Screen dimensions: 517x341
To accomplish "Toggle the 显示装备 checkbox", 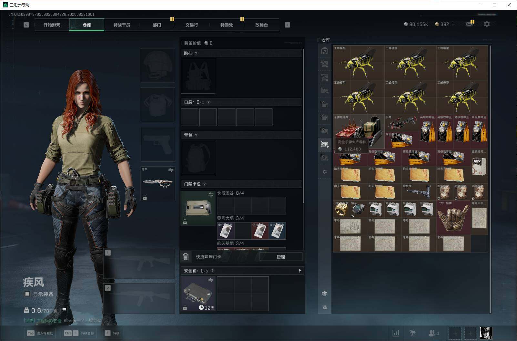I will pos(27,294).
